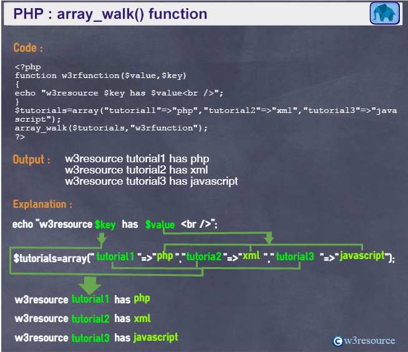This screenshot has width=408, height=352.
Task: Click green "xml" in the bottom result lines
Action: tap(142, 318)
